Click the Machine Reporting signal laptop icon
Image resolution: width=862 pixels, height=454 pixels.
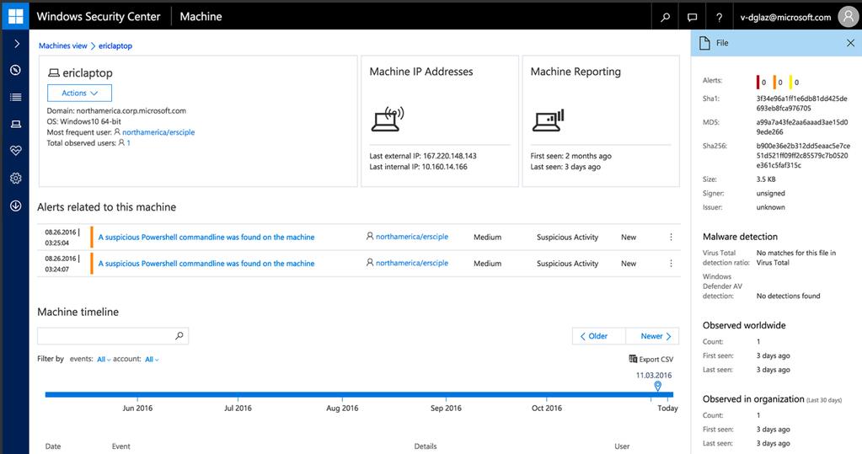548,120
